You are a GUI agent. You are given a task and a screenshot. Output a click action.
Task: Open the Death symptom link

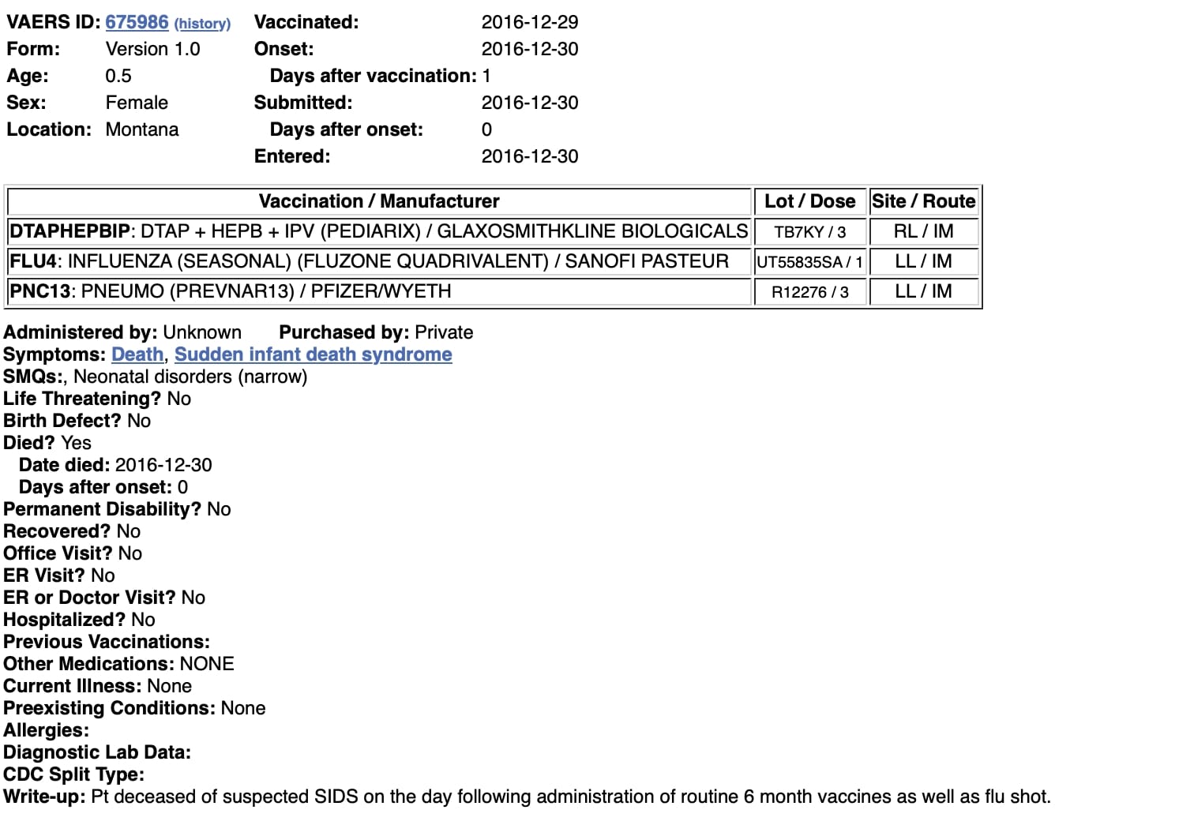point(137,354)
